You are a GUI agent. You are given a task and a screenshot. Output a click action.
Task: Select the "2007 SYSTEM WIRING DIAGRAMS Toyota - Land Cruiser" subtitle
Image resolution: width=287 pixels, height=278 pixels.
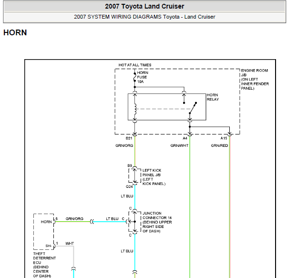(x=144, y=17)
